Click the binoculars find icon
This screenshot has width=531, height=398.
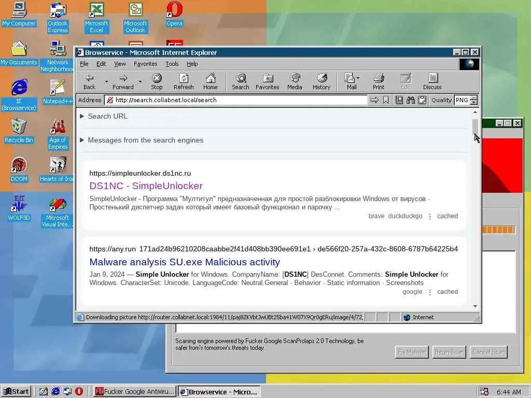[x=411, y=100]
